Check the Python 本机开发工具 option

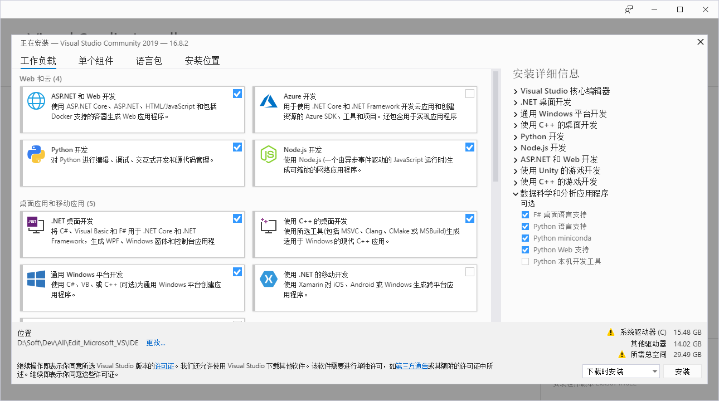pos(524,261)
